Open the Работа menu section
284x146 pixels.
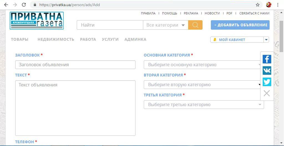tap(88, 39)
